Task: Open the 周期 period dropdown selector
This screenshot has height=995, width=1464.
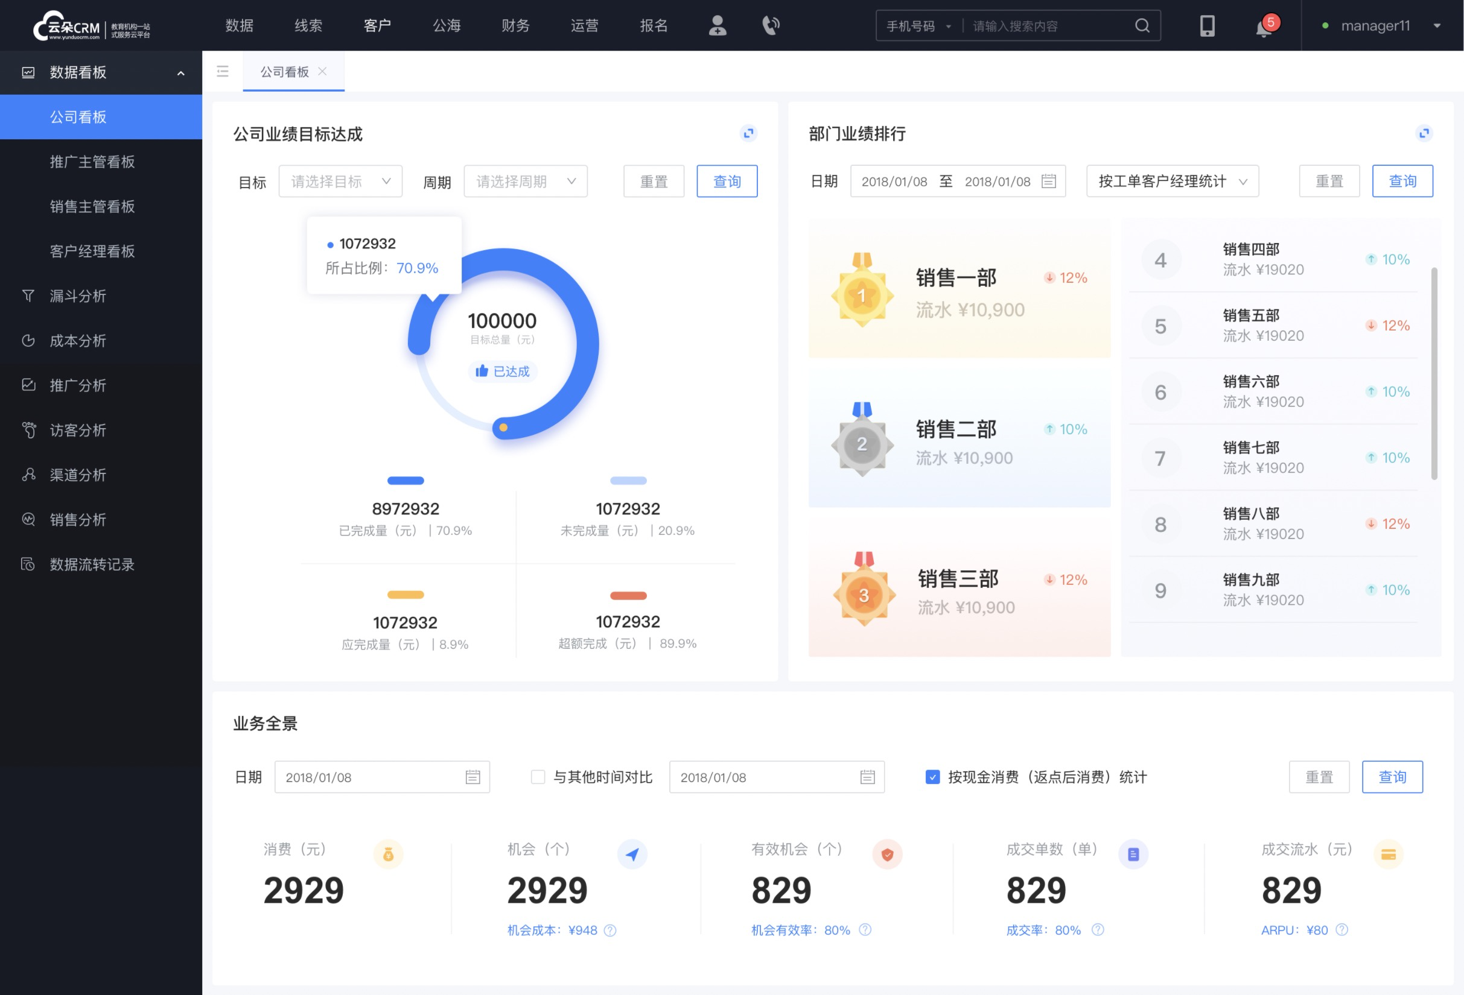Action: (x=523, y=181)
